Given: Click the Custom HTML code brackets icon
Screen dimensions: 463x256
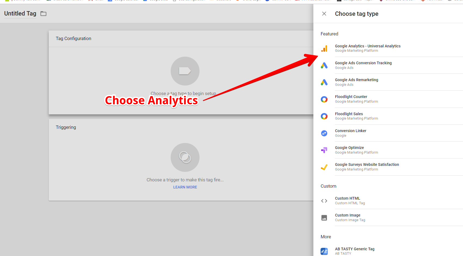Looking at the screenshot, I should [x=324, y=201].
